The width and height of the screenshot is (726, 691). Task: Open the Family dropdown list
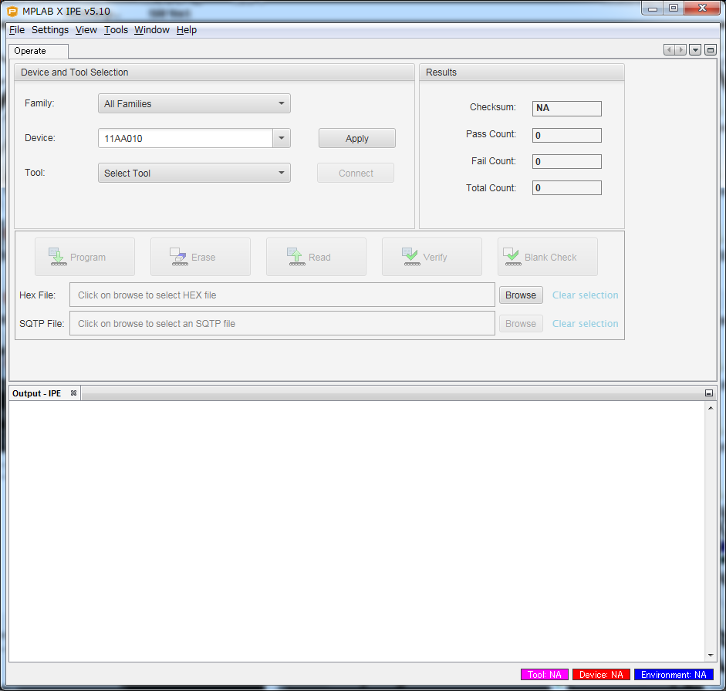(194, 104)
